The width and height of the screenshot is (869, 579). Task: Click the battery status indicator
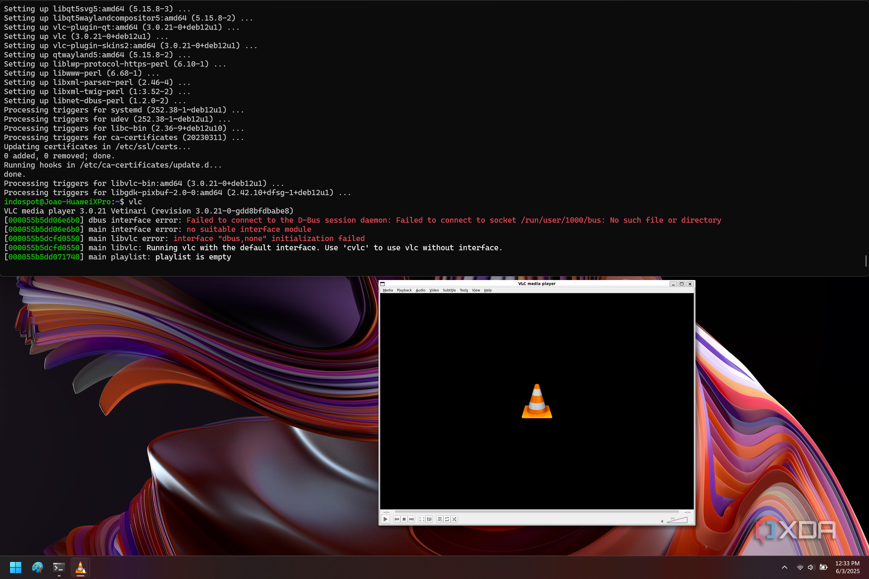[x=823, y=567]
